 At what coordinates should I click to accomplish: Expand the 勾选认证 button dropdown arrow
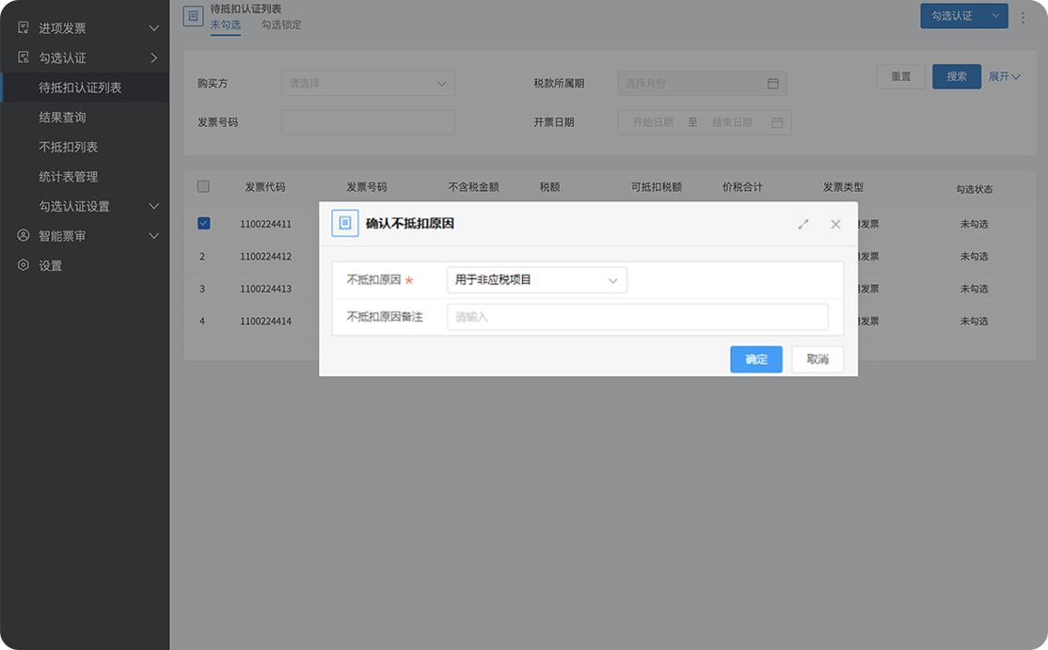pyautogui.click(x=995, y=16)
